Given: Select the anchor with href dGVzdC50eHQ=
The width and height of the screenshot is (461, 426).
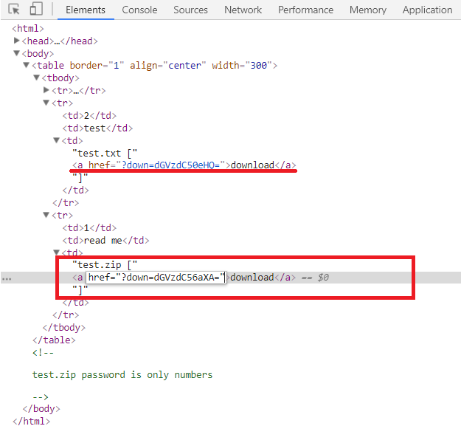Looking at the screenshot, I should pyautogui.click(x=184, y=165).
